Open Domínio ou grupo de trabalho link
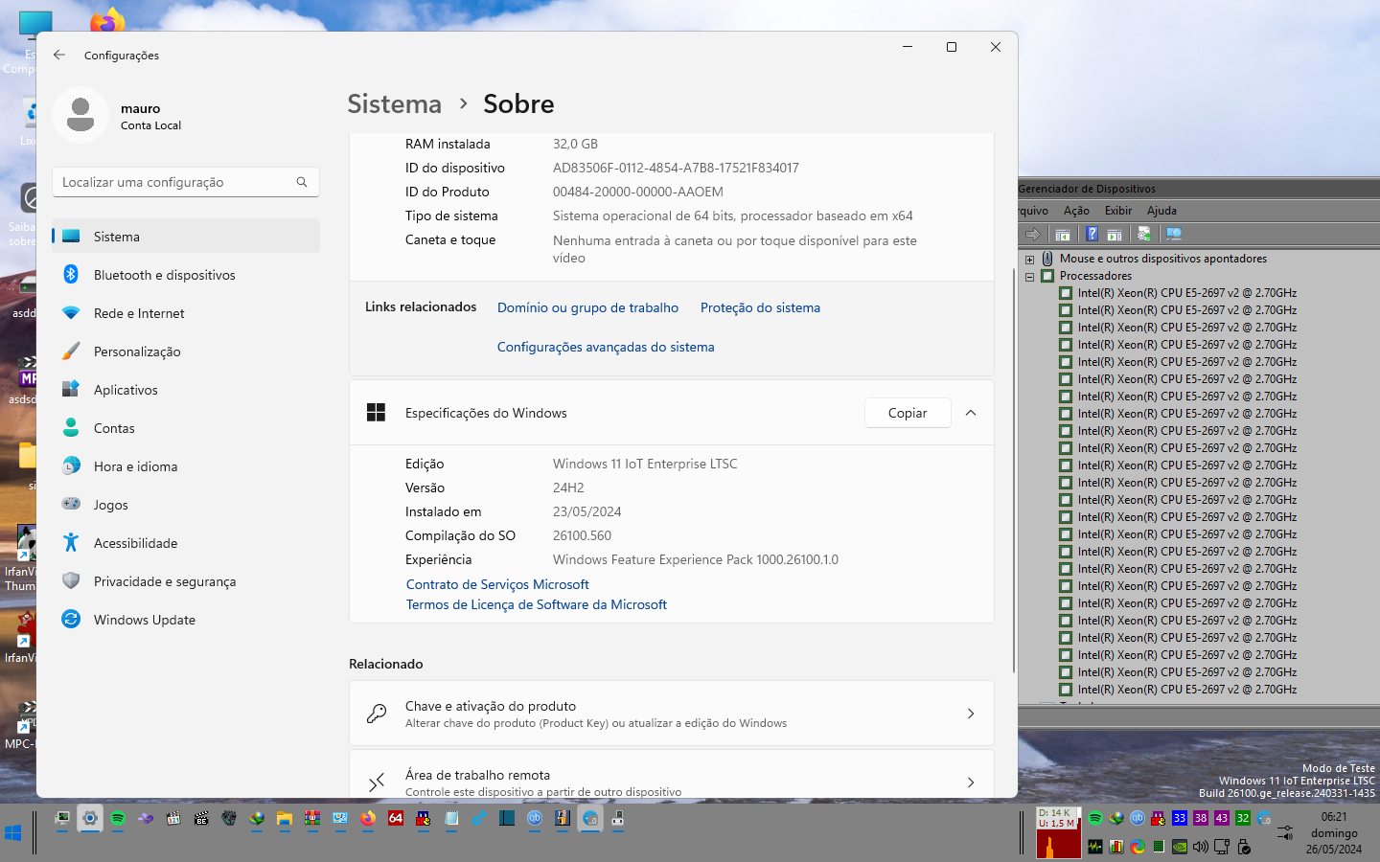1380x862 pixels. coord(587,307)
